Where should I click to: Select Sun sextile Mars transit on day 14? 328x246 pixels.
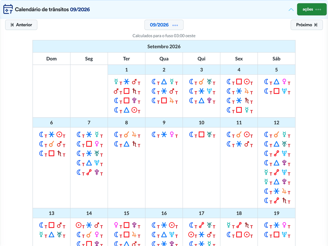pos(90,225)
